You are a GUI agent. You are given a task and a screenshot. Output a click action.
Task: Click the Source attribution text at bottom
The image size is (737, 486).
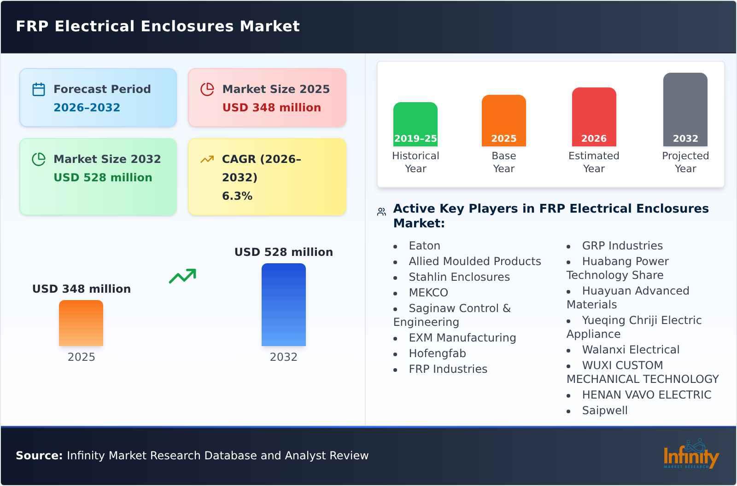193,456
